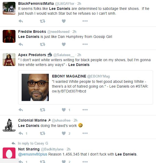The height and width of the screenshot is (163, 156).
Task: Open more options on Freddie Brooks' tweet
Action: tap(85, 44)
